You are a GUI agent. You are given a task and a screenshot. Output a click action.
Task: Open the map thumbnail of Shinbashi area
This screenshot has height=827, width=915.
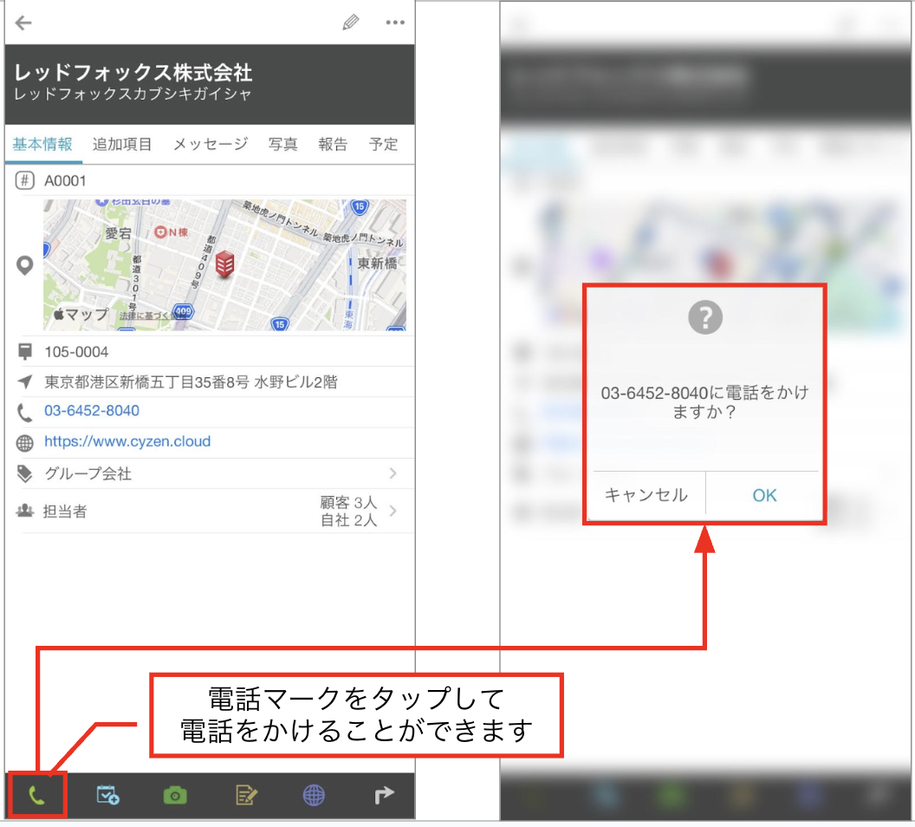tap(224, 265)
